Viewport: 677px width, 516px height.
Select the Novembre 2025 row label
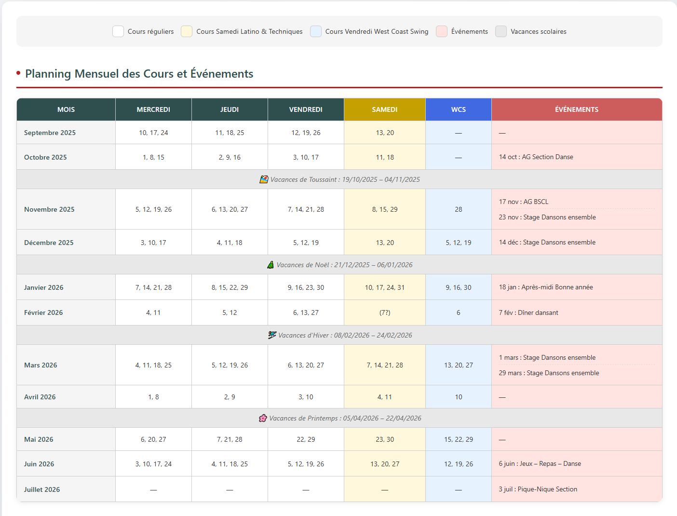(x=49, y=209)
